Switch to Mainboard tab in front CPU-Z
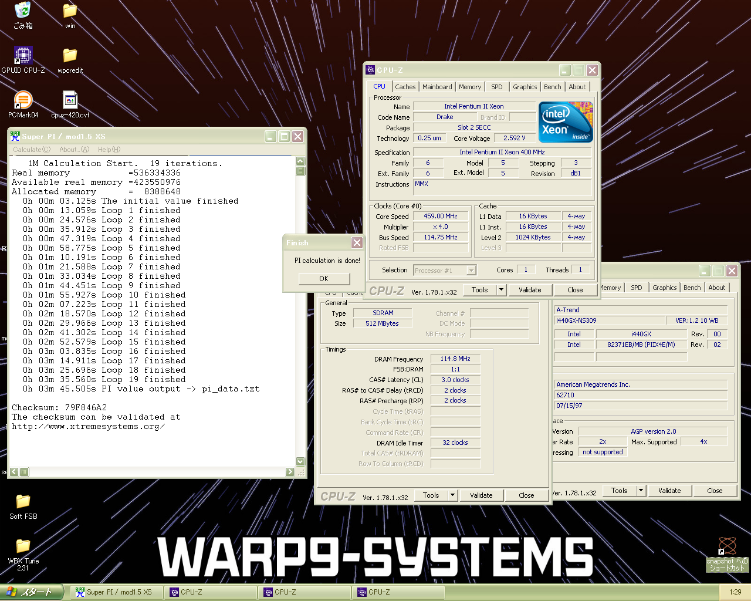Image resolution: width=751 pixels, height=601 pixels. coord(437,87)
